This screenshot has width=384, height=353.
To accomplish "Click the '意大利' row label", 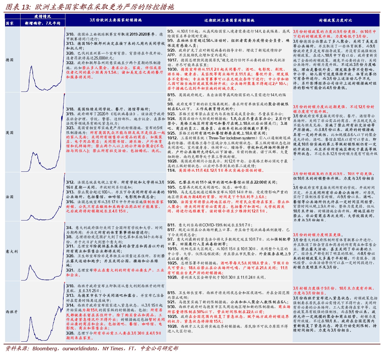I will 12,251.
